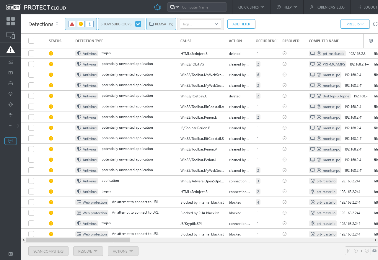Go to previous page in pagination

tap(355, 251)
